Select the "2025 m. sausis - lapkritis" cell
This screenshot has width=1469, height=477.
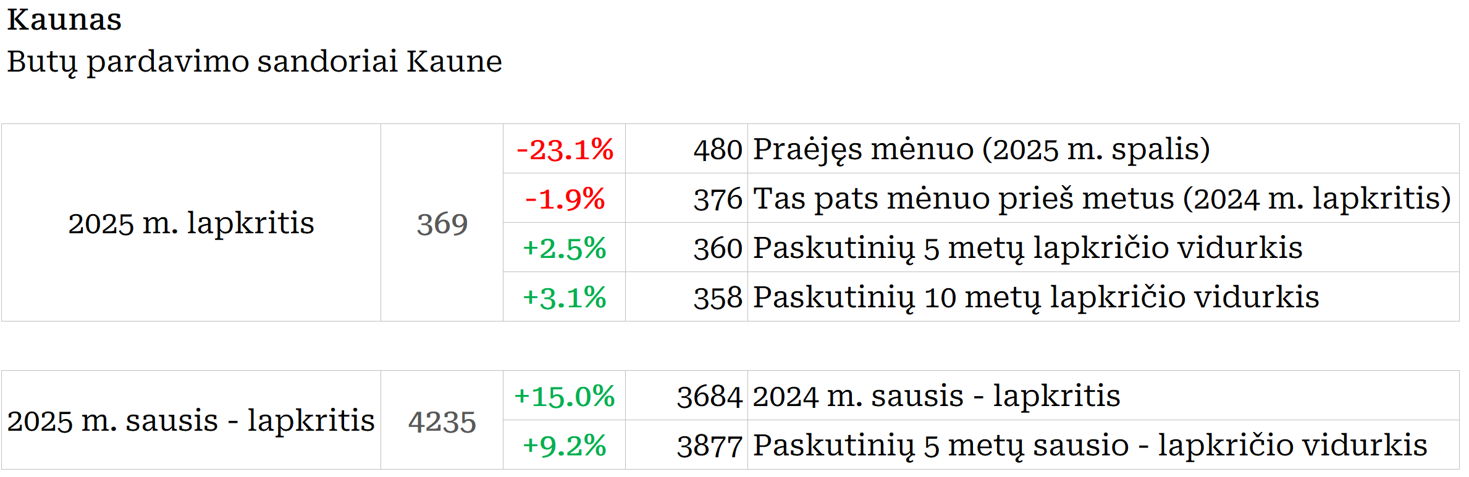click(x=191, y=421)
